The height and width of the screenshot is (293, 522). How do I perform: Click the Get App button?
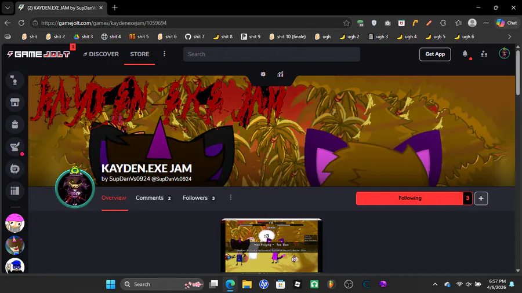click(435, 54)
